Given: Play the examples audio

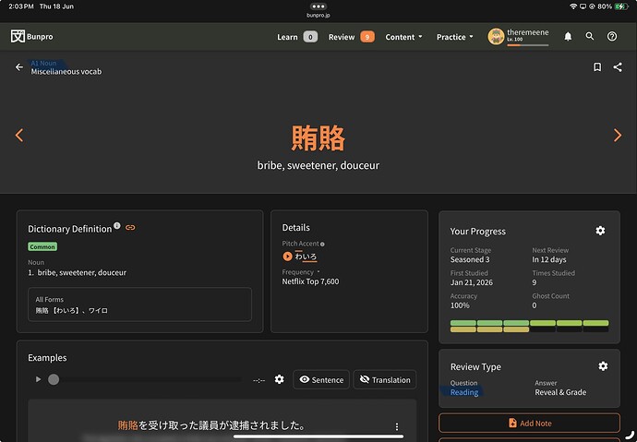Looking at the screenshot, I should point(38,379).
